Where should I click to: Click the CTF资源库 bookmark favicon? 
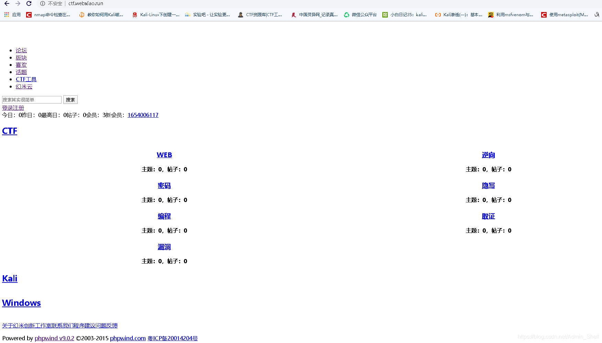tap(241, 15)
